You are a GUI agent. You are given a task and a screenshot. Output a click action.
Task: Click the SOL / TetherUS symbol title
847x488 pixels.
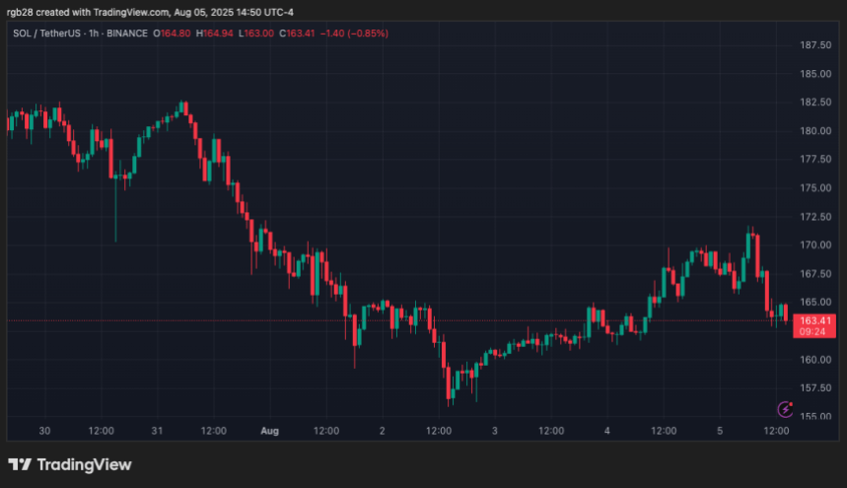[48, 34]
